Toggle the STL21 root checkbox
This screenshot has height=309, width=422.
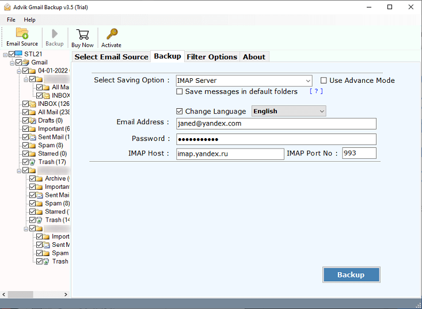click(12, 54)
